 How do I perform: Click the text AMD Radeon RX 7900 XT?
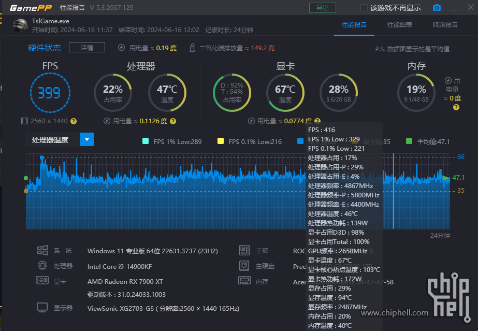[125, 282]
